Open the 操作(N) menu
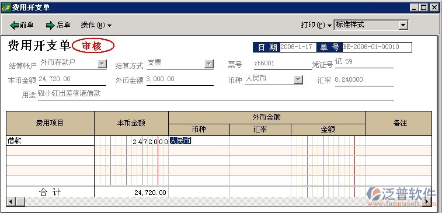 [96, 25]
